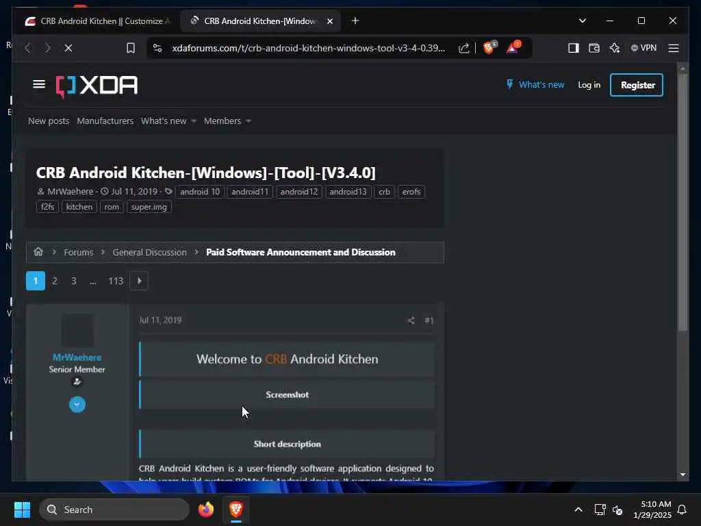Viewport: 701px width, 526px height.
Task: Open the XDA hamburger navigation menu
Action: 39,84
